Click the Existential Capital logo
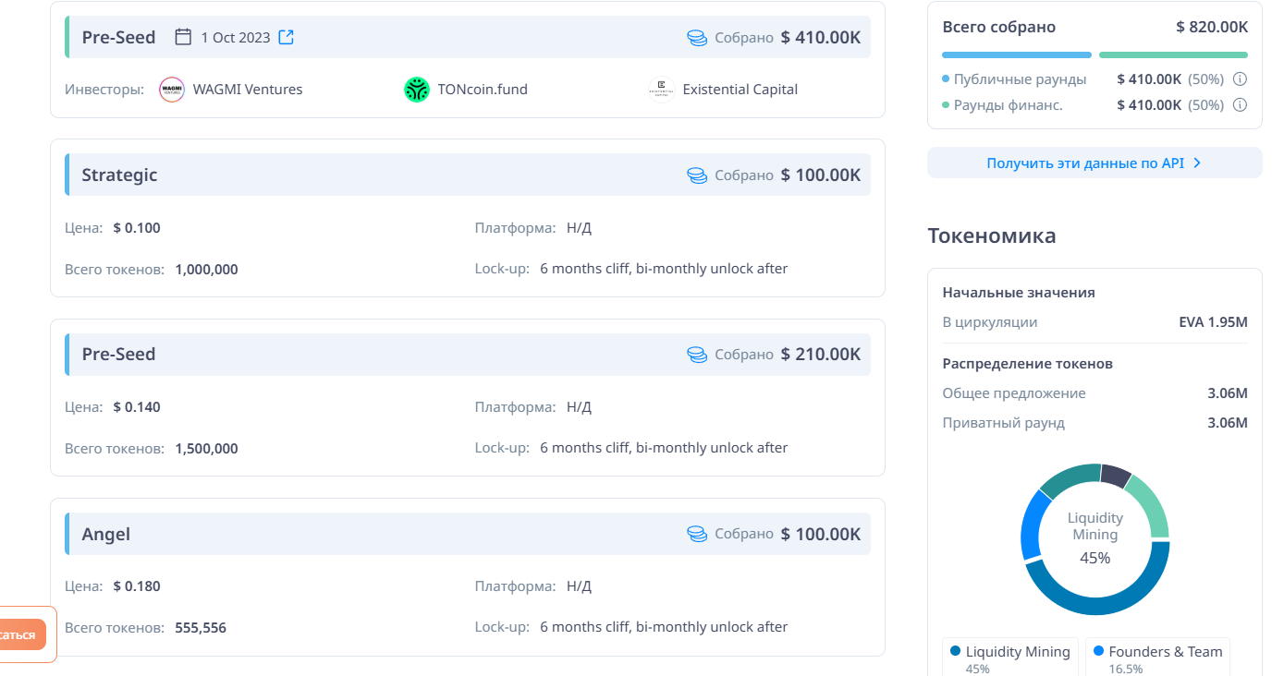1284x676 pixels. click(x=662, y=90)
